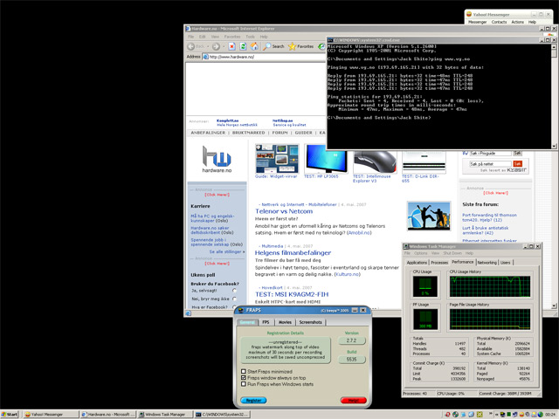Click the 'TEST: HP LP3065' monitor thumbnail
Image resolution: width=559 pixels, height=419 pixels.
(x=325, y=159)
